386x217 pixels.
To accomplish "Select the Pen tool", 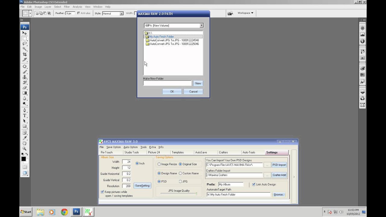I will point(25,110).
